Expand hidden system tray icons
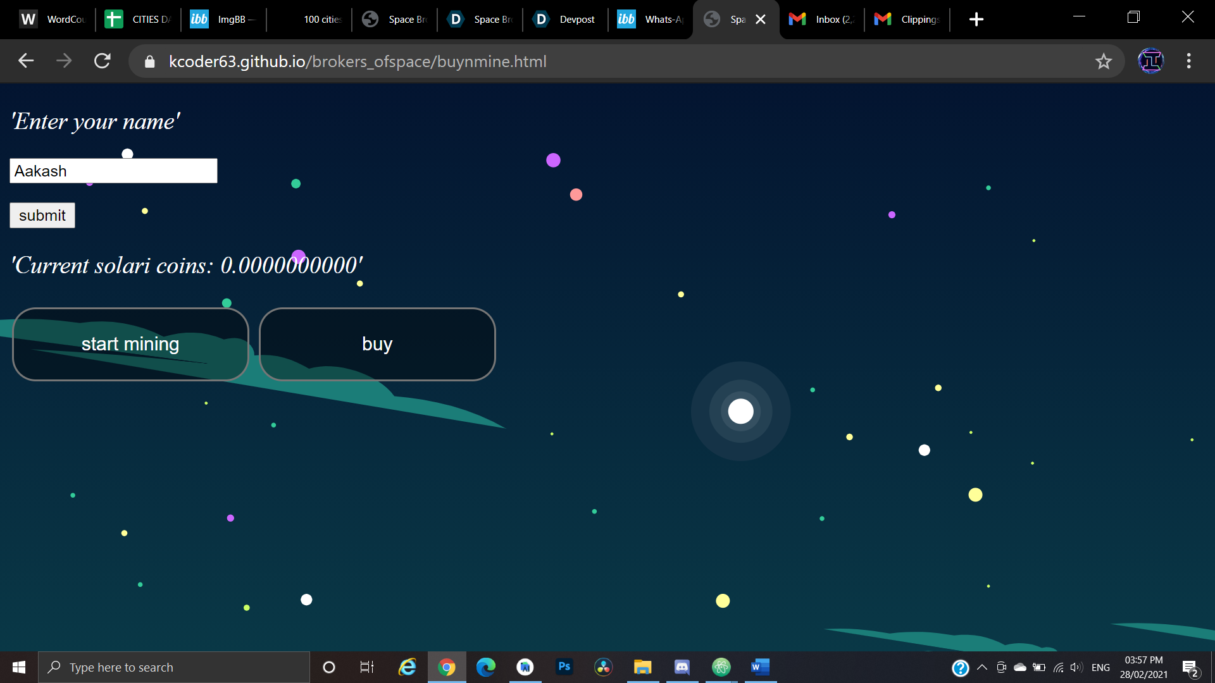 [982, 667]
